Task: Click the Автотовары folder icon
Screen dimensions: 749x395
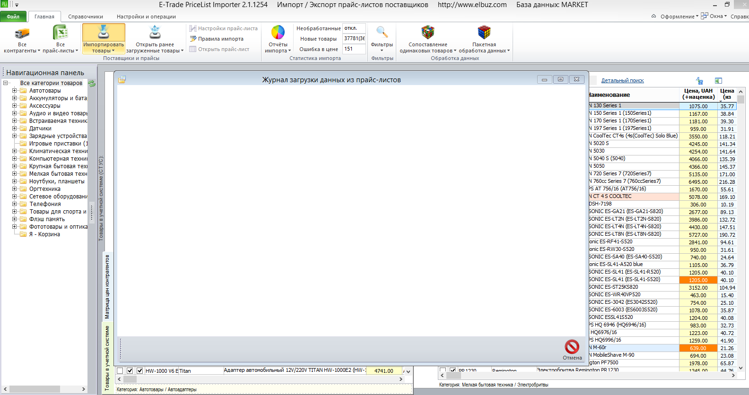Action: (23, 91)
